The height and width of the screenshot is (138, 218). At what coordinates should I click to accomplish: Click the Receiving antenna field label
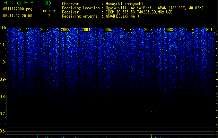click(80, 16)
